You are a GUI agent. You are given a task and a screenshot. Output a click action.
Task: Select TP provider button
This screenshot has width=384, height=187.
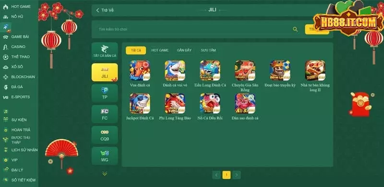[105, 93]
